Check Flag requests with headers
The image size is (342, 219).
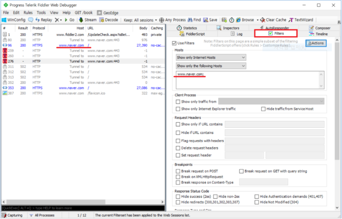point(178,141)
